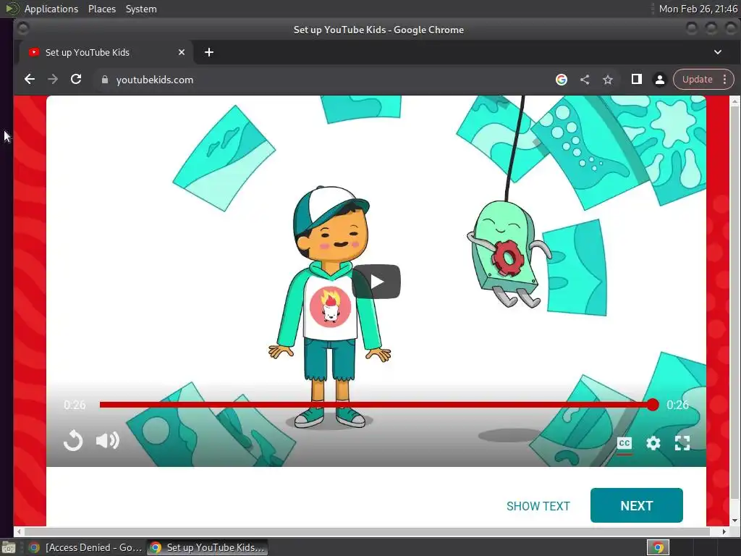Viewport: 741px width, 556px height.
Task: Click SHOW TEXT link
Action: [538, 506]
